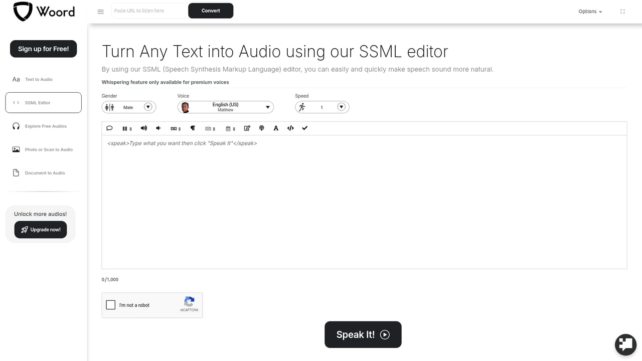
Task: Open the two-box icon dropdown in toolbar
Action: click(x=175, y=128)
